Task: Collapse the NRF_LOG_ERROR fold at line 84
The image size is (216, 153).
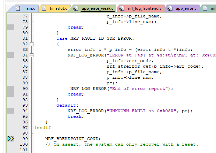Action: (32, 55)
